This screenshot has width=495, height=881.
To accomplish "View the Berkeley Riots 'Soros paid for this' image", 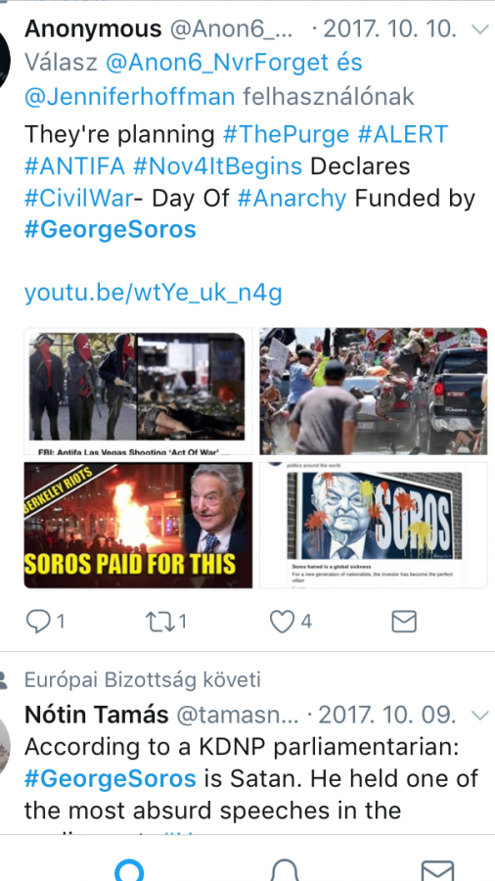I will point(138,525).
